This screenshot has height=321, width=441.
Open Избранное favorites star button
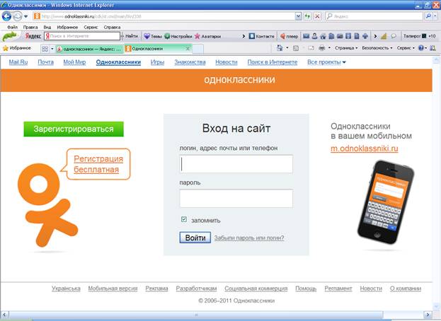pyautogui.click(x=17, y=48)
